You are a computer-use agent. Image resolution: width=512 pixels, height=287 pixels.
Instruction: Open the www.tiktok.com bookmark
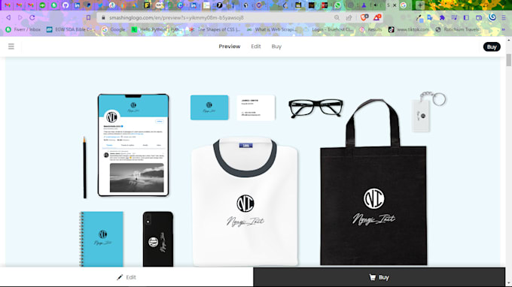click(x=409, y=29)
